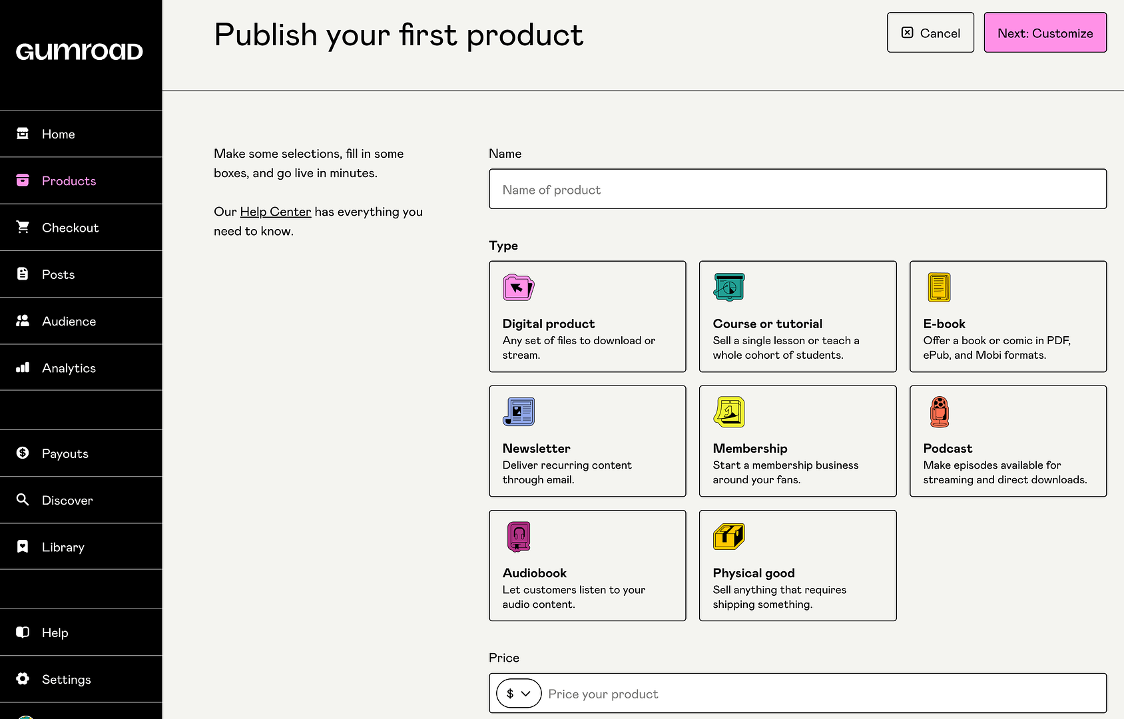Image resolution: width=1124 pixels, height=719 pixels.
Task: Focus the Name of product field
Action: pos(798,189)
